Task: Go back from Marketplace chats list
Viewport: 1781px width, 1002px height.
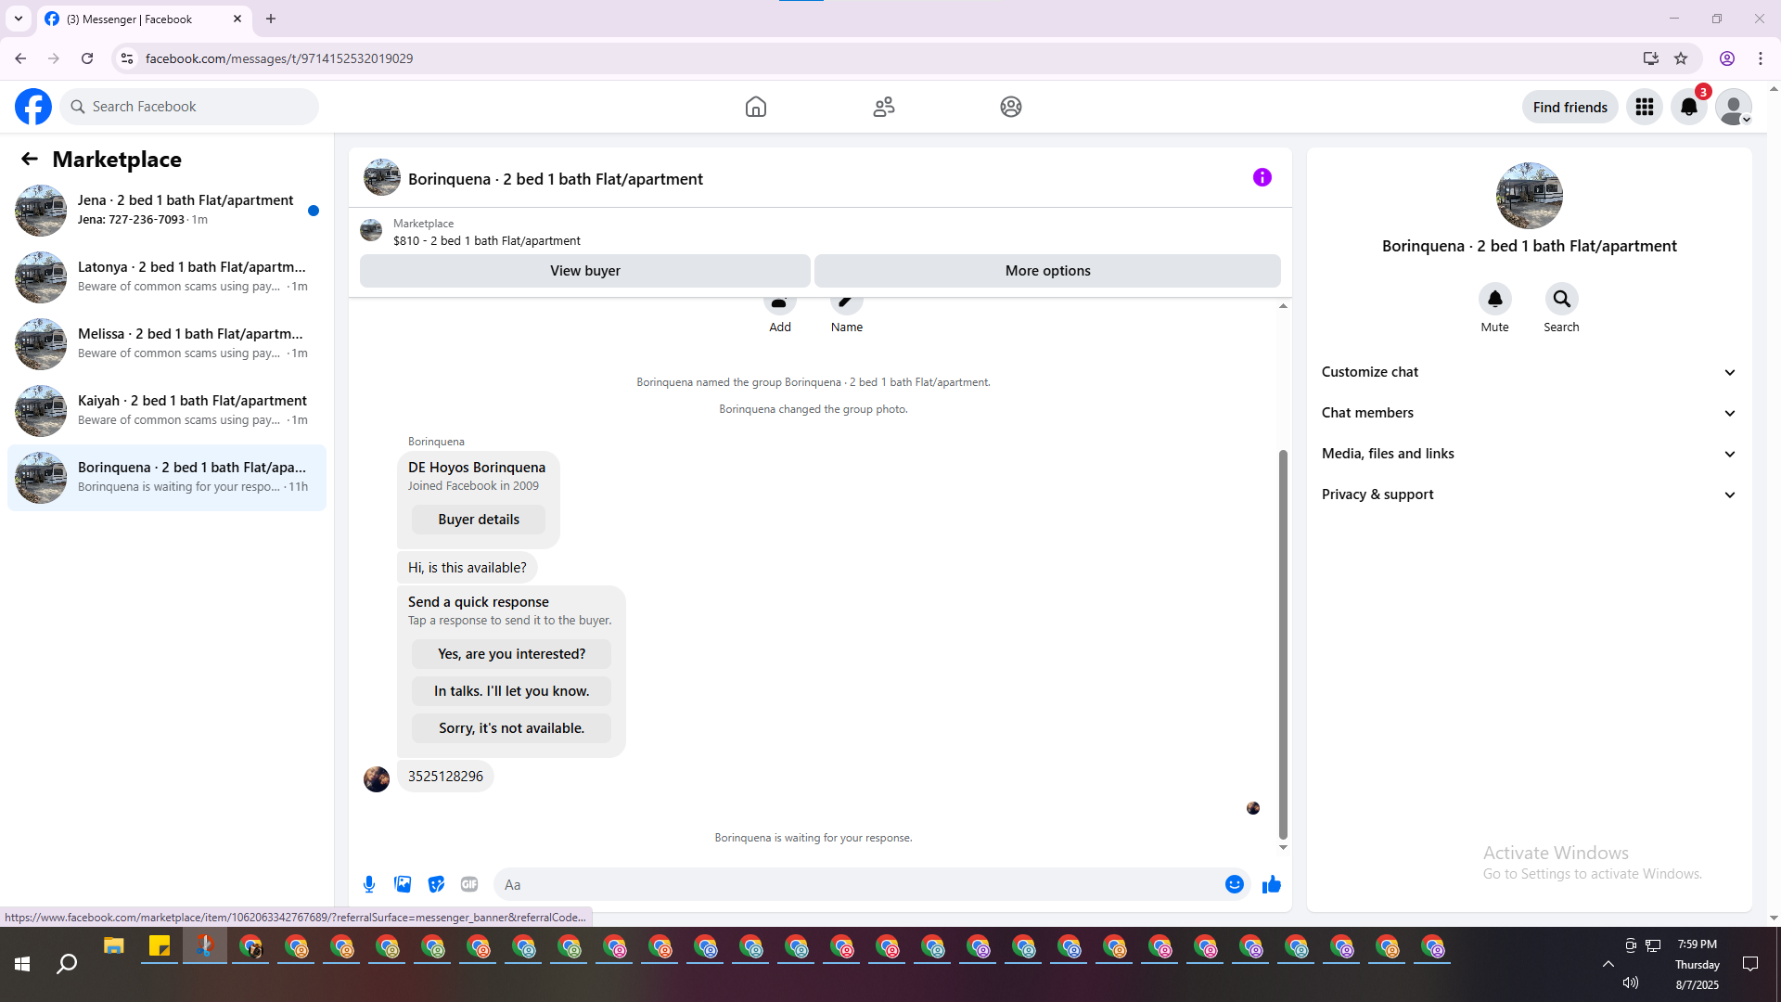Action: [x=30, y=159]
